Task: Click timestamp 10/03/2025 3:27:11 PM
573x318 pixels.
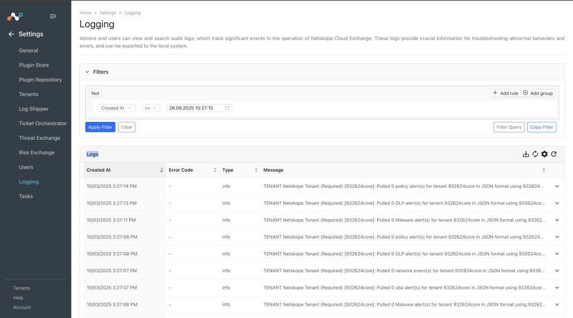Action: point(111,220)
